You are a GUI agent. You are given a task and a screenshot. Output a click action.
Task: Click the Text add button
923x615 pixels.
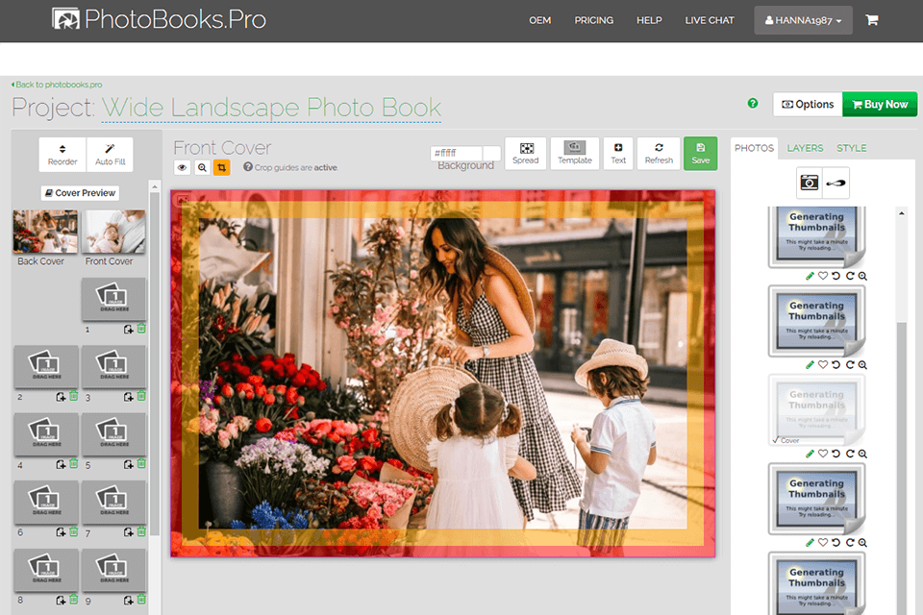click(618, 154)
